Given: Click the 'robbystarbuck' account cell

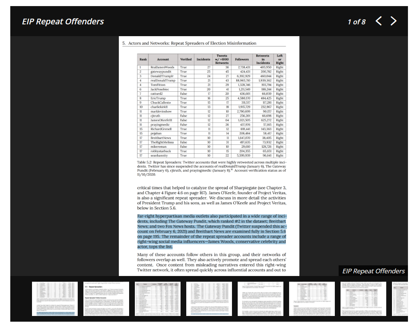Looking at the screenshot, I should tap(163, 151).
